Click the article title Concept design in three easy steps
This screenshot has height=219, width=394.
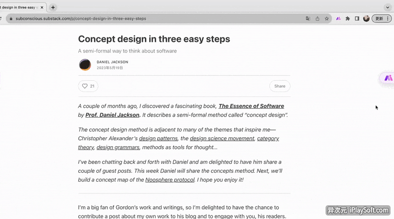coord(154,39)
